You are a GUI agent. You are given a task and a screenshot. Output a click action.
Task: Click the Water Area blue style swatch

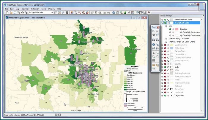click(172, 48)
